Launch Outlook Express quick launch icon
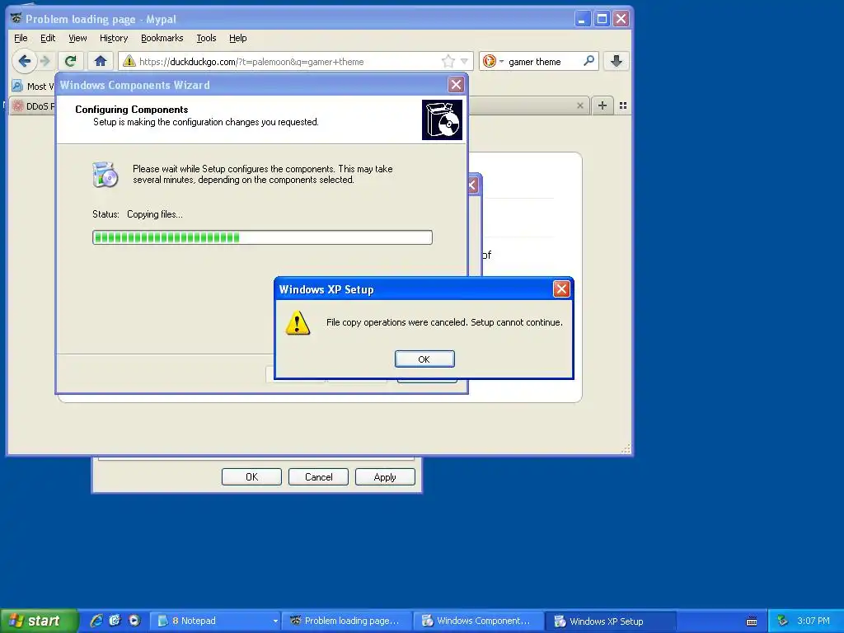844x633 pixels. [x=115, y=621]
